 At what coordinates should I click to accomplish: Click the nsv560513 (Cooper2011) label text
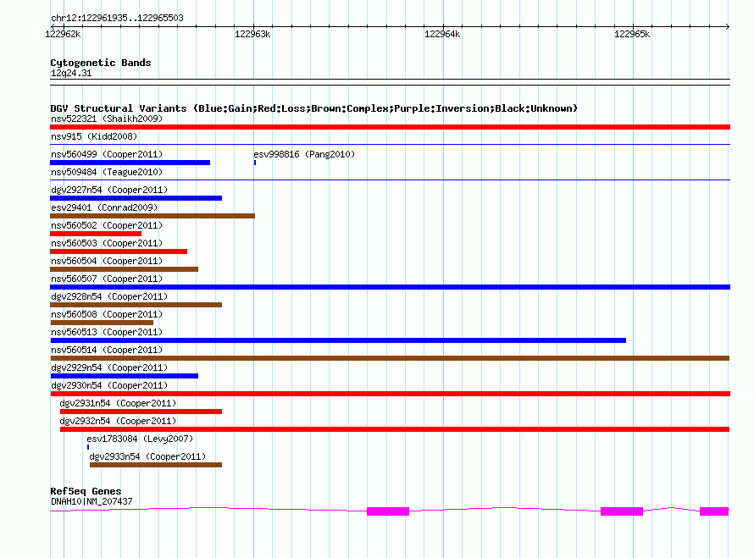point(107,332)
